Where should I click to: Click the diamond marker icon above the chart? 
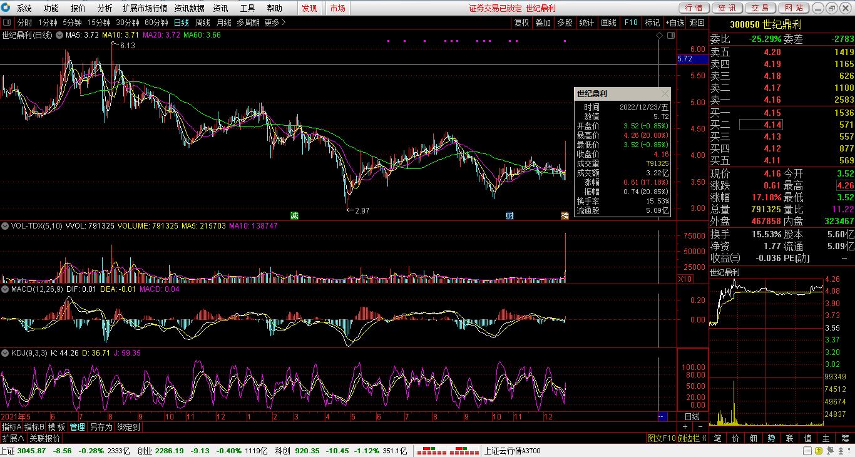659,36
